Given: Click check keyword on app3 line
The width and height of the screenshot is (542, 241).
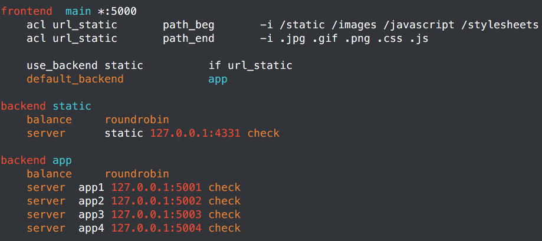Looking at the screenshot, I should click(225, 214).
